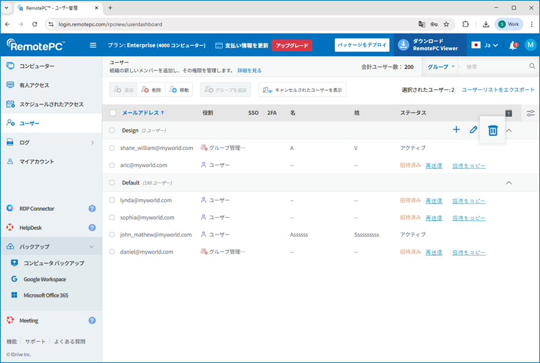
Task: Click キャンセルされたユーザーを表示 button
Action: [x=302, y=90]
